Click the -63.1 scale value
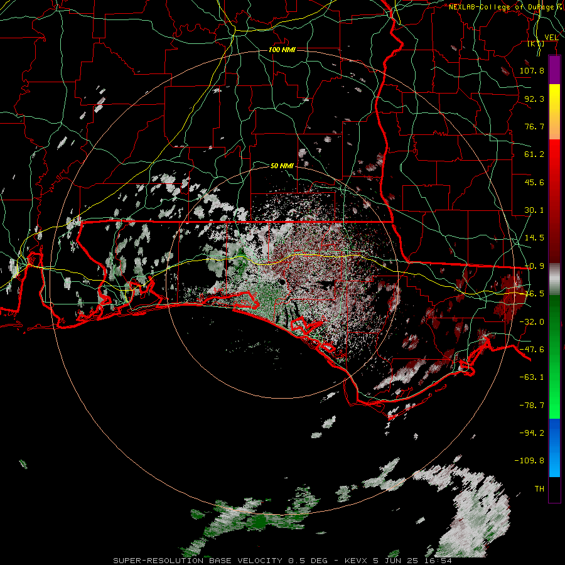The width and height of the screenshot is (565, 565). 532,377
